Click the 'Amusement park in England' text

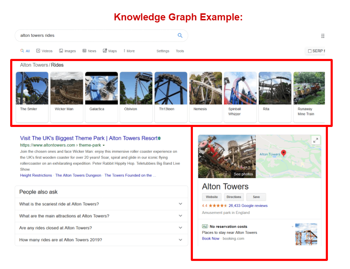pos(226,213)
